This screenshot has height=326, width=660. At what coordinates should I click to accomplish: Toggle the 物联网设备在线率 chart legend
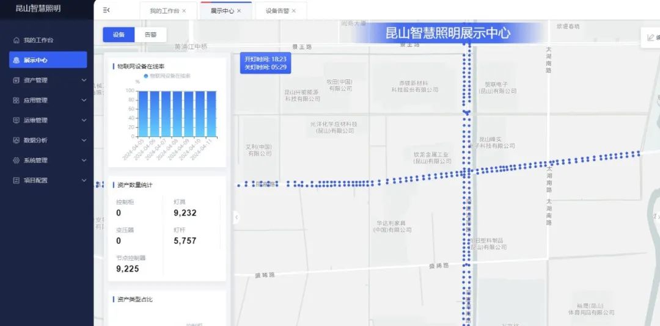[167, 76]
